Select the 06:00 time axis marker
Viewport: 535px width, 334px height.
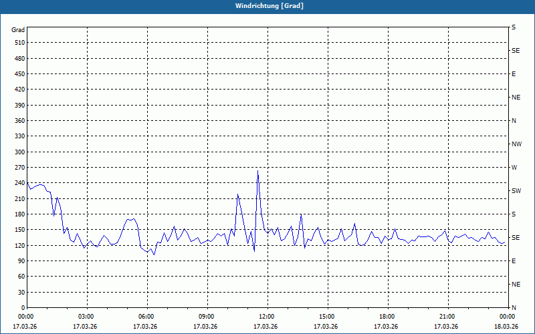coord(146,317)
